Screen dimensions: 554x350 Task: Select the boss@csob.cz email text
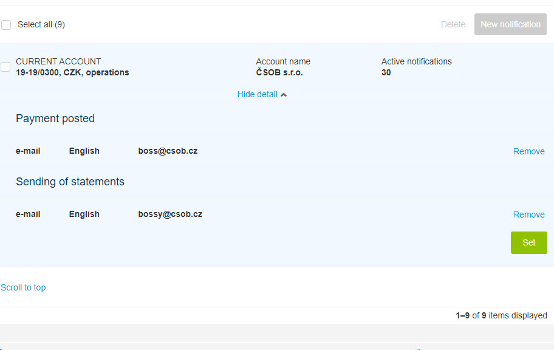(168, 151)
